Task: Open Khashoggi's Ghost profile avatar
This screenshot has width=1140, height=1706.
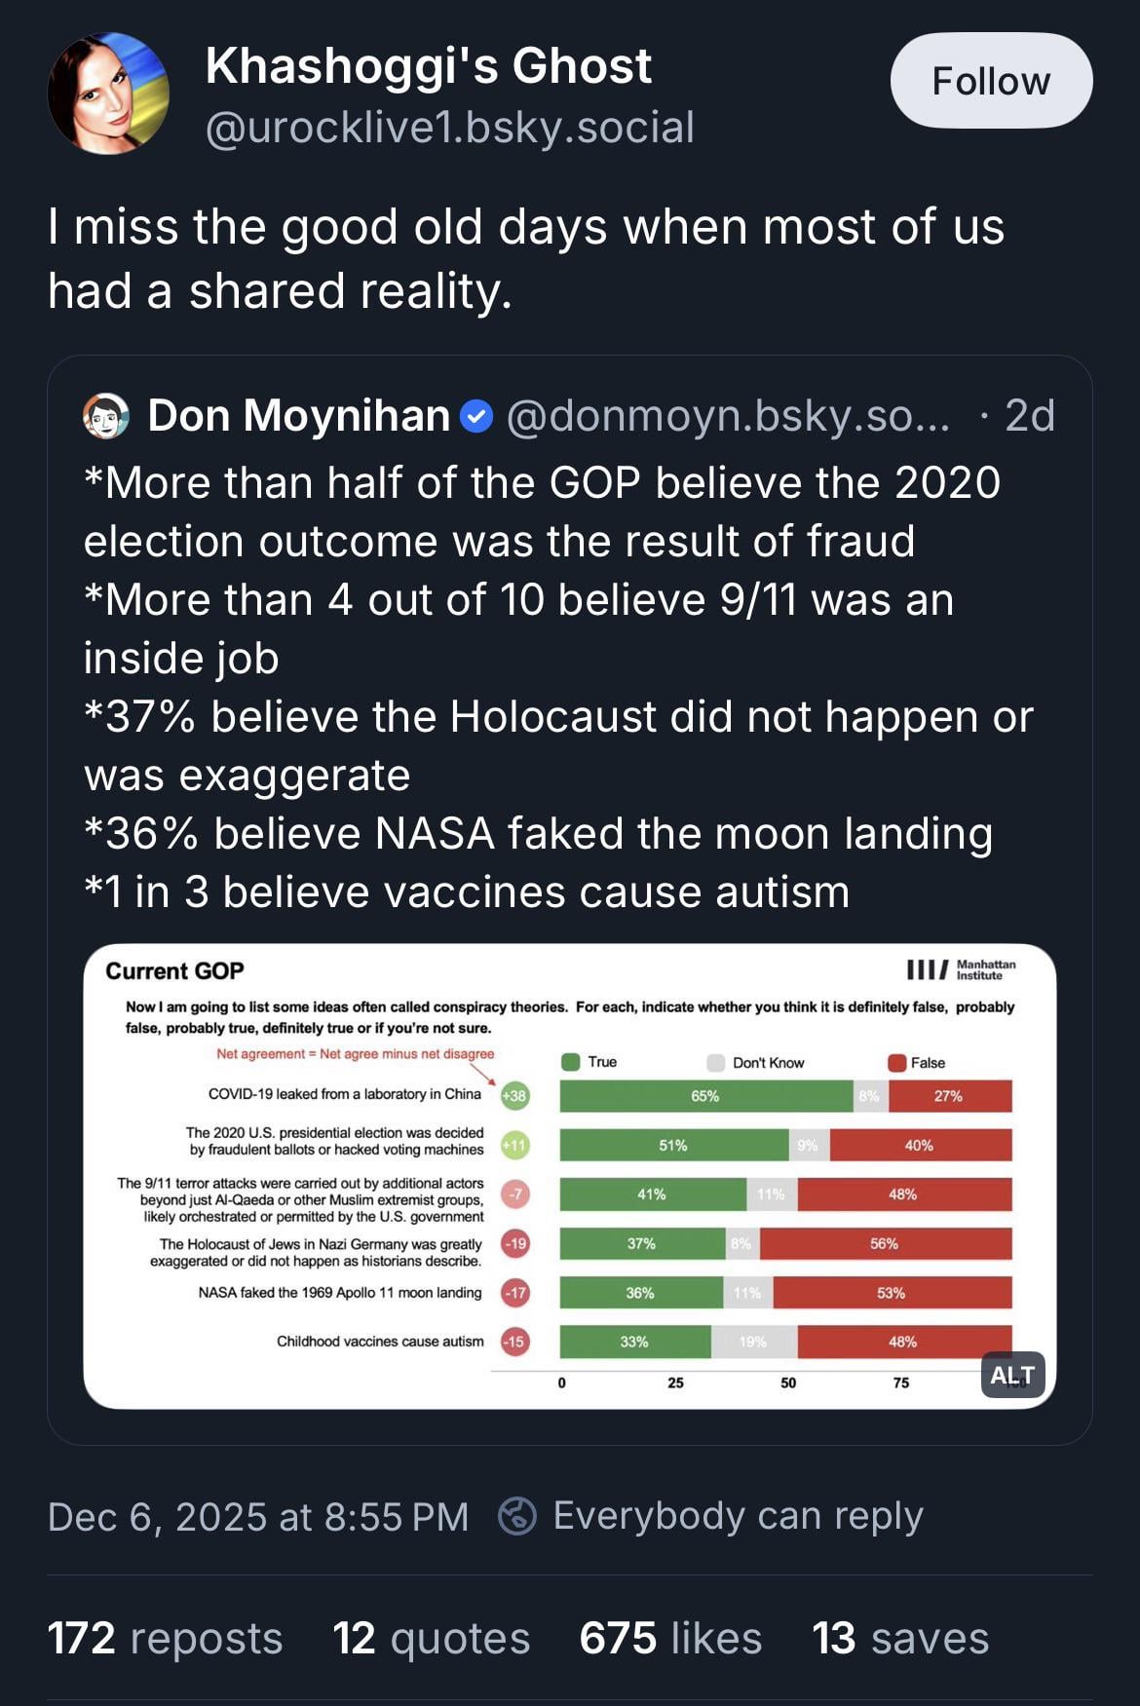Action: (x=108, y=94)
